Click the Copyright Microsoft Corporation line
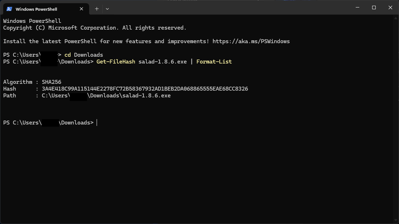The image size is (399, 224). (x=95, y=28)
